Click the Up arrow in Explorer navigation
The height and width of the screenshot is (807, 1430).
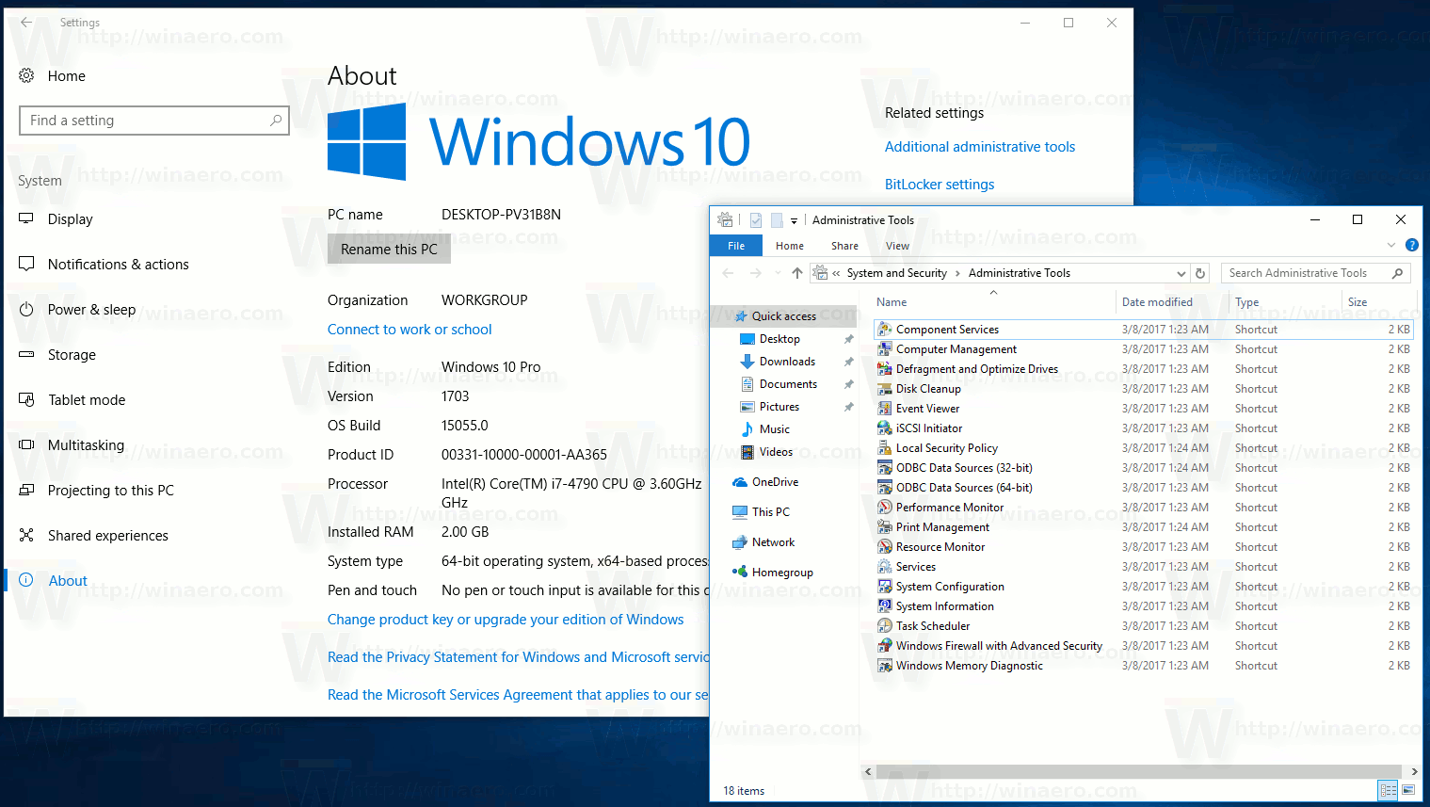tap(797, 273)
